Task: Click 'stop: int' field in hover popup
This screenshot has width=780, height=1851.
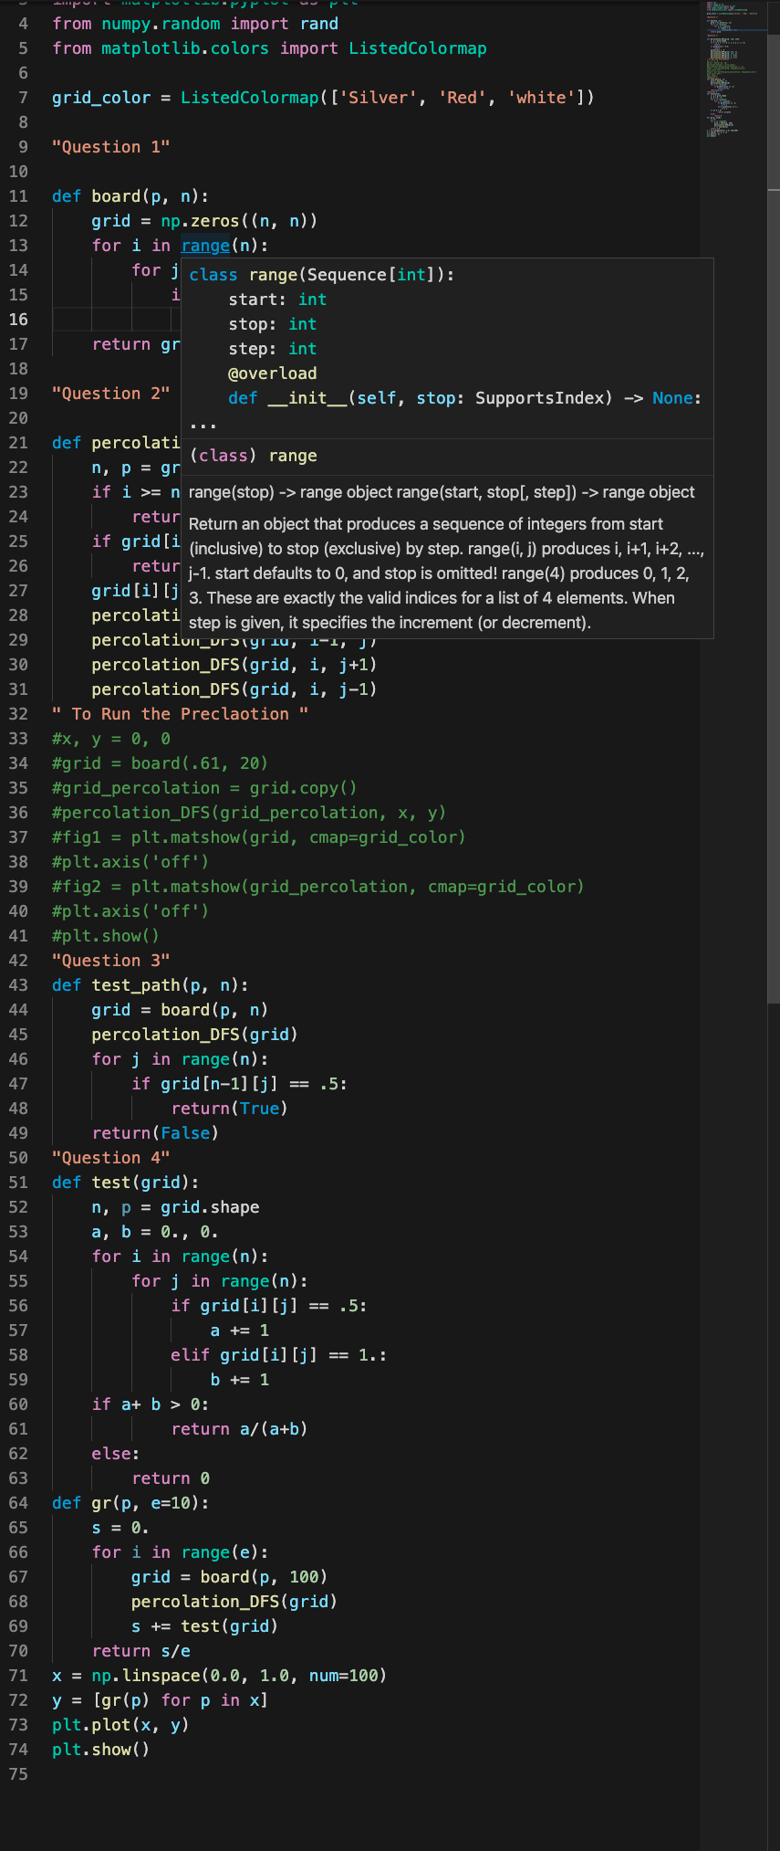Action: click(x=273, y=324)
